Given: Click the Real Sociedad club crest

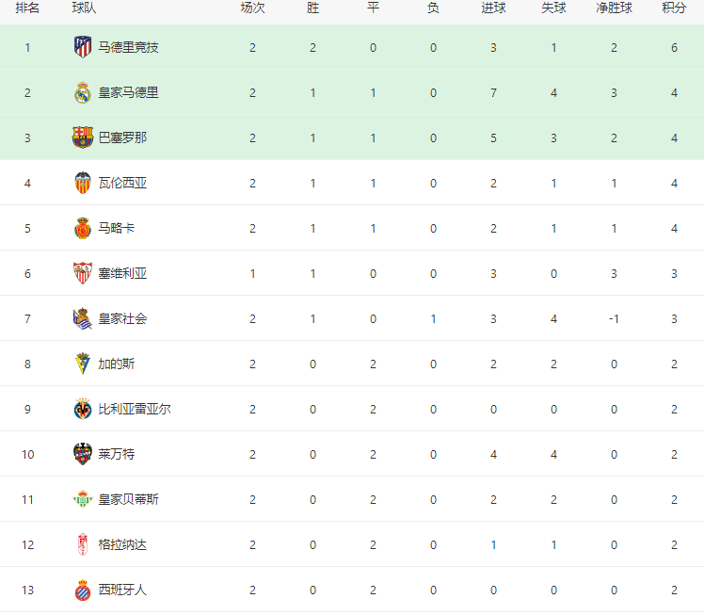Looking at the screenshot, I should coord(83,318).
